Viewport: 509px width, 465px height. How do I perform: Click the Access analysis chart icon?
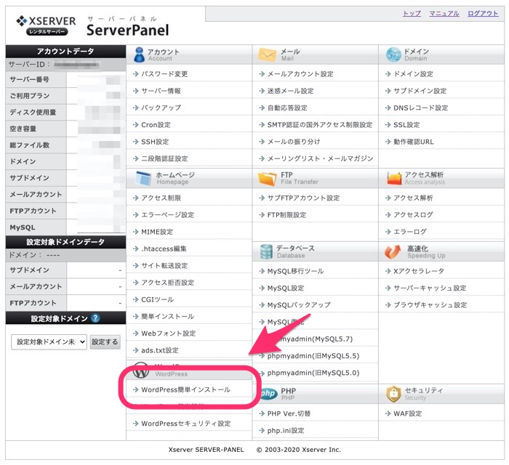click(x=394, y=178)
